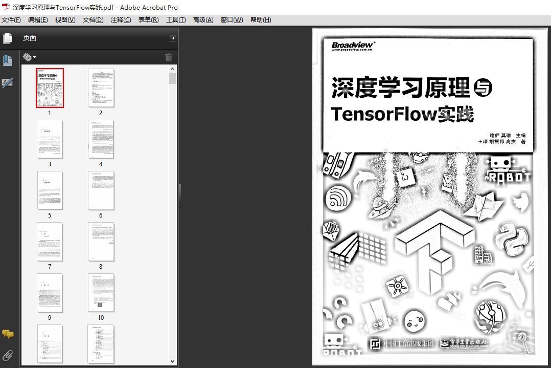Open the 窗口(W) menu

point(232,19)
